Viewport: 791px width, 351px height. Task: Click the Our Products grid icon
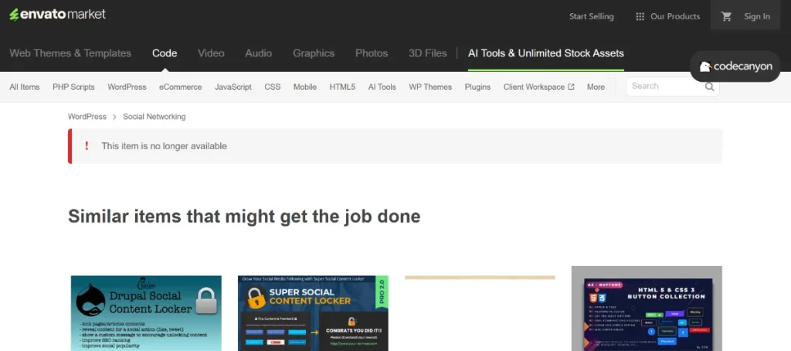(x=640, y=16)
